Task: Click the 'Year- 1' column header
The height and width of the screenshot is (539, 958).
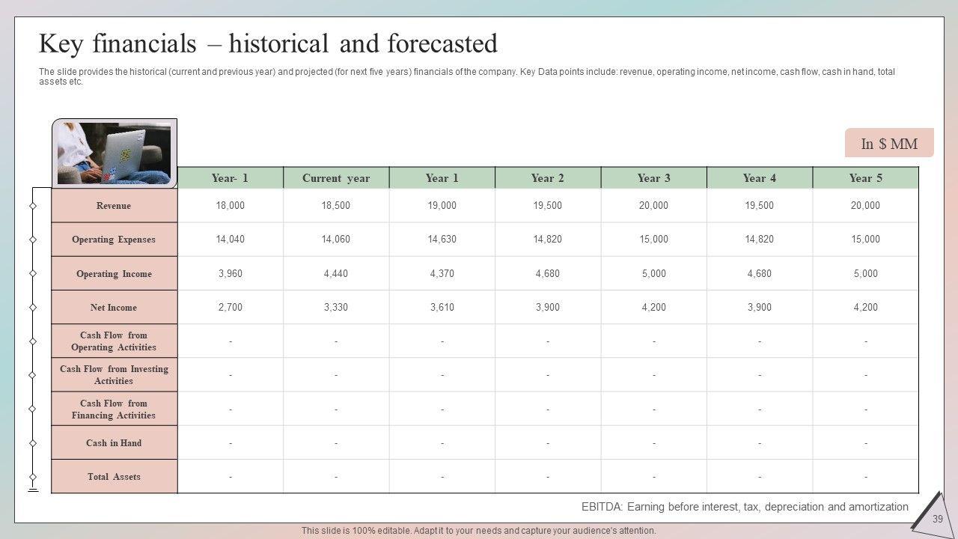Action: [230, 178]
